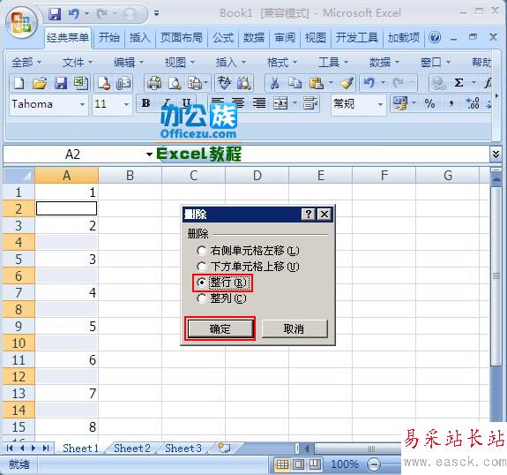Screen dimensions: 507x475
Task: Increase decimal places icon
Action: click(472, 103)
